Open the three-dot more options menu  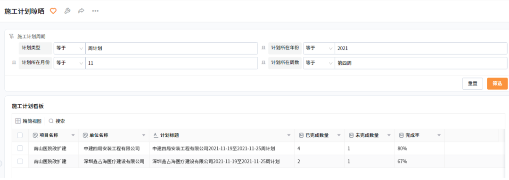pyautogui.click(x=95, y=11)
